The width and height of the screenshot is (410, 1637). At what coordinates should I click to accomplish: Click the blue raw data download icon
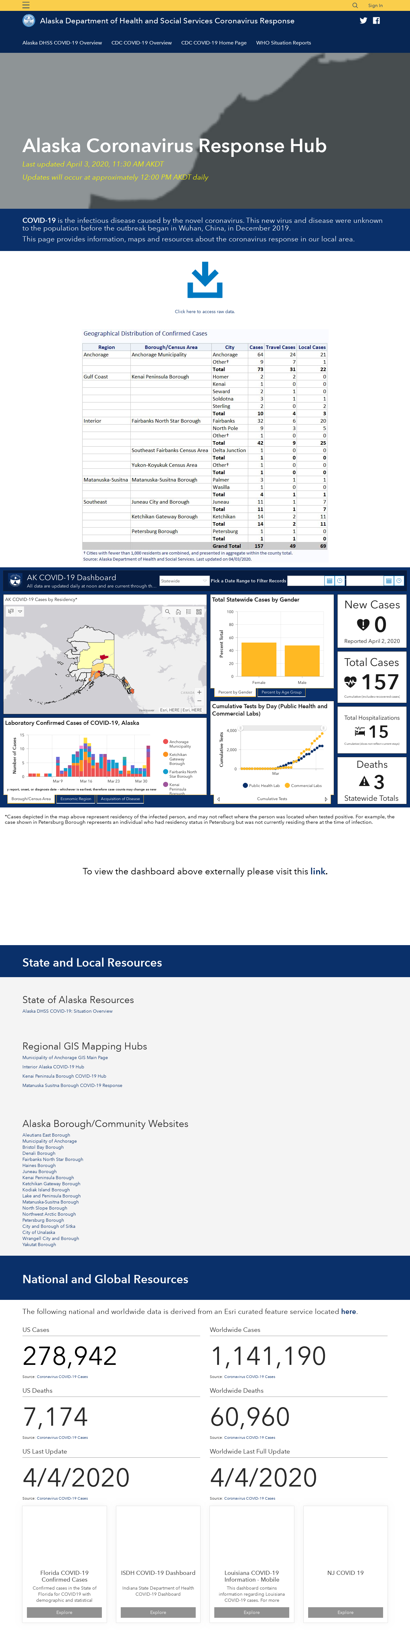(x=205, y=280)
